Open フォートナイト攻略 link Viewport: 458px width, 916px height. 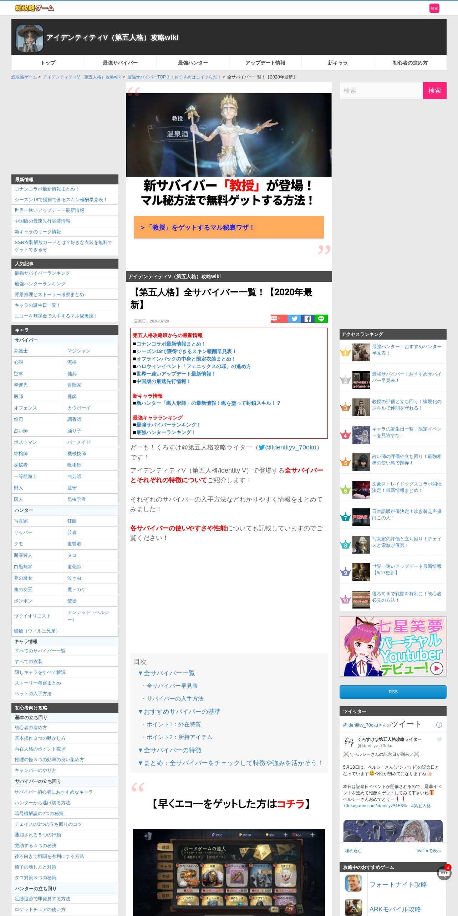point(398,885)
